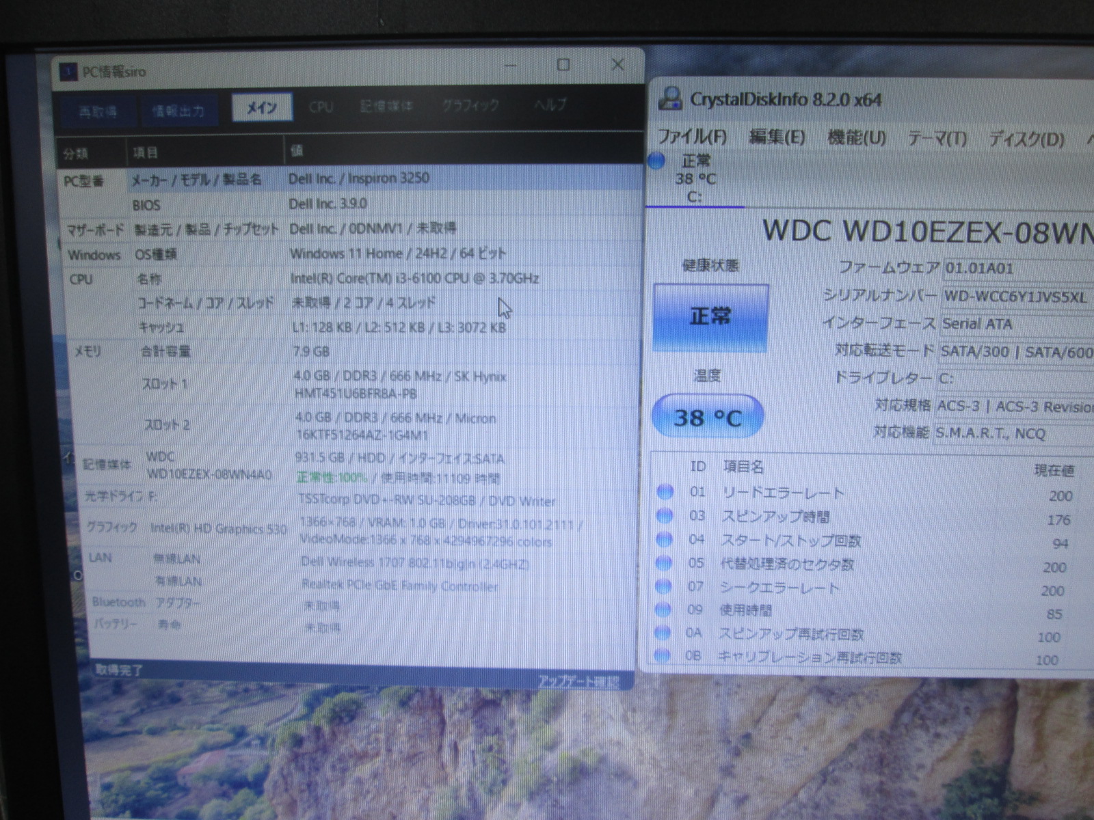1094x820 pixels.
Task: Click status orb for attribute 03 スピンアップ時間
Action: pyautogui.click(x=664, y=515)
